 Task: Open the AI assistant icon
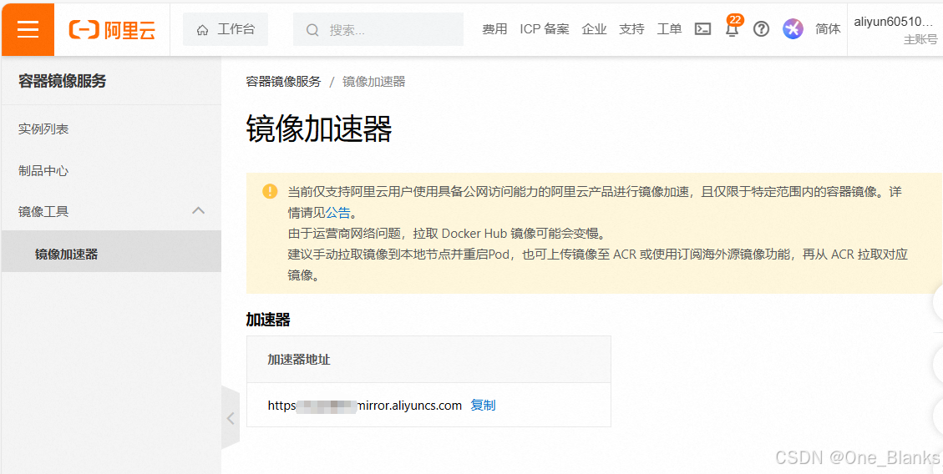(x=793, y=29)
